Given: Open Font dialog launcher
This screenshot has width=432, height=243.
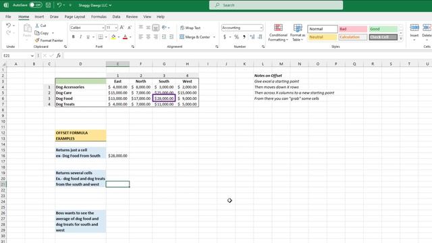Looking at the screenshot, I should click(x=133, y=47).
